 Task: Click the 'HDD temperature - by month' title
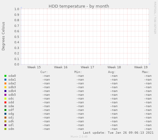[x=79, y=6]
